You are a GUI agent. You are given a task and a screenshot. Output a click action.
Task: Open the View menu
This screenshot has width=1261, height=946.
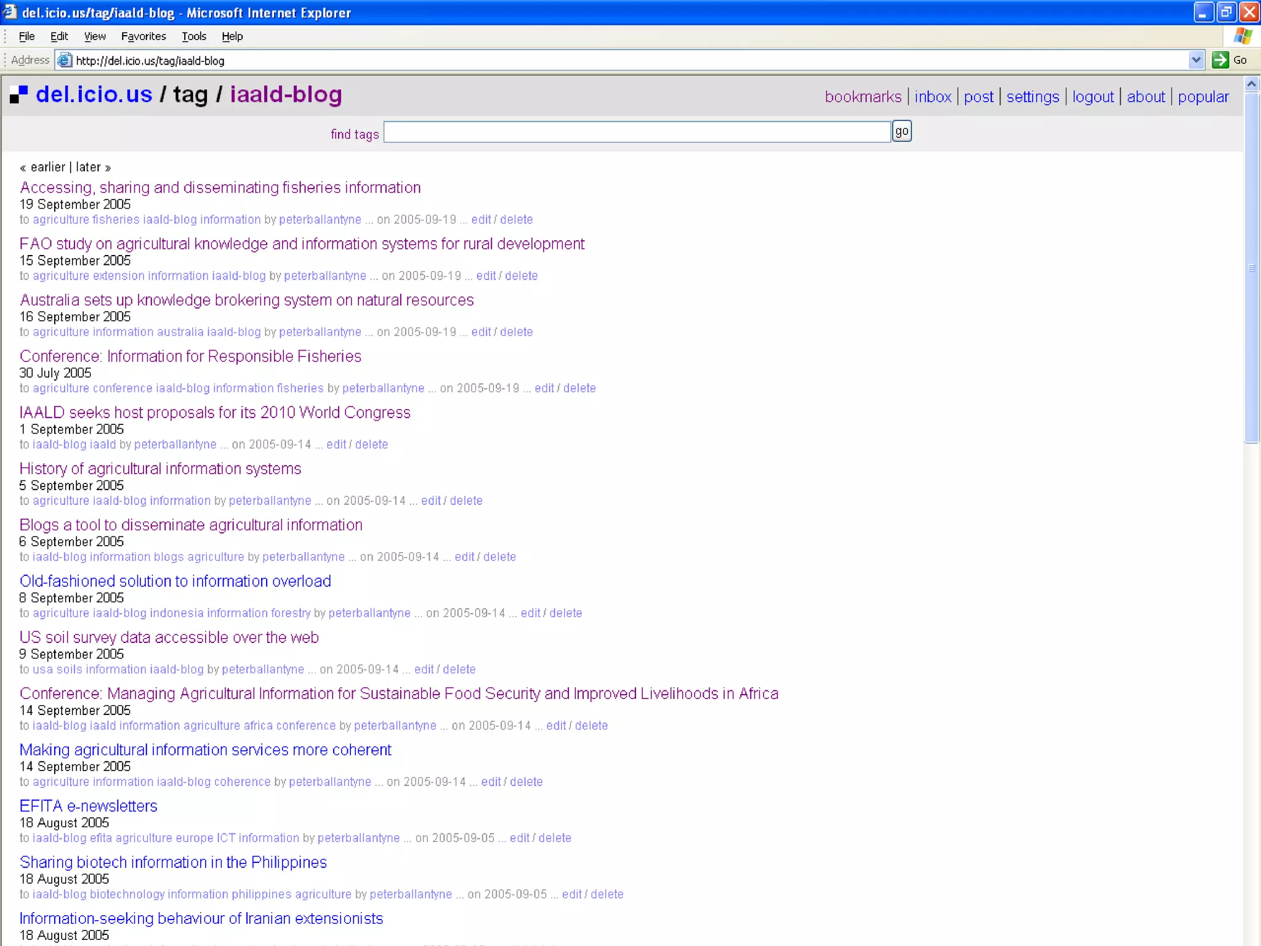coord(95,36)
